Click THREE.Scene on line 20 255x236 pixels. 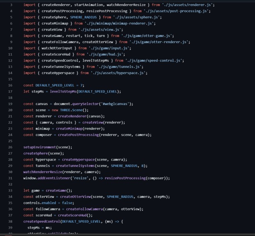[x=71, y=110]
